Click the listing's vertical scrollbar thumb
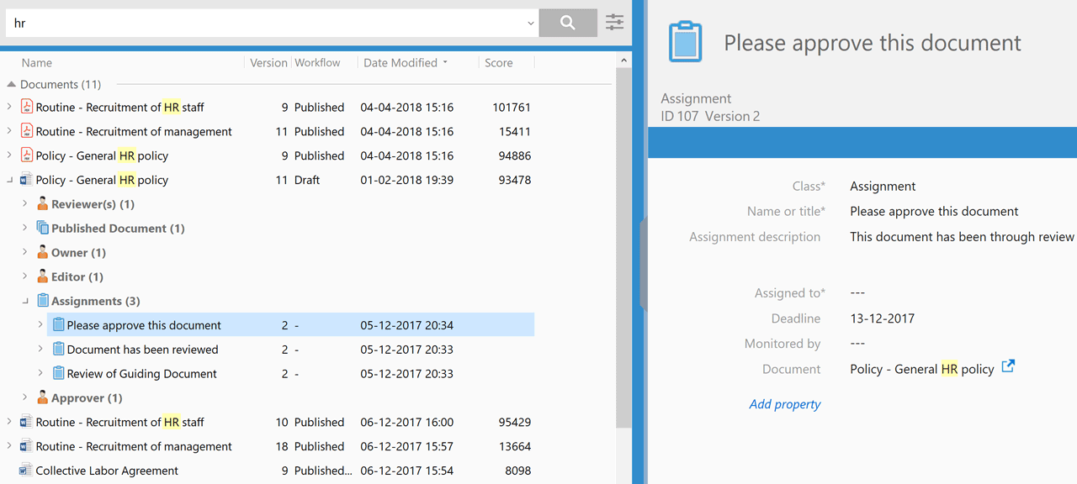Image resolution: width=1077 pixels, height=484 pixels. [623, 248]
